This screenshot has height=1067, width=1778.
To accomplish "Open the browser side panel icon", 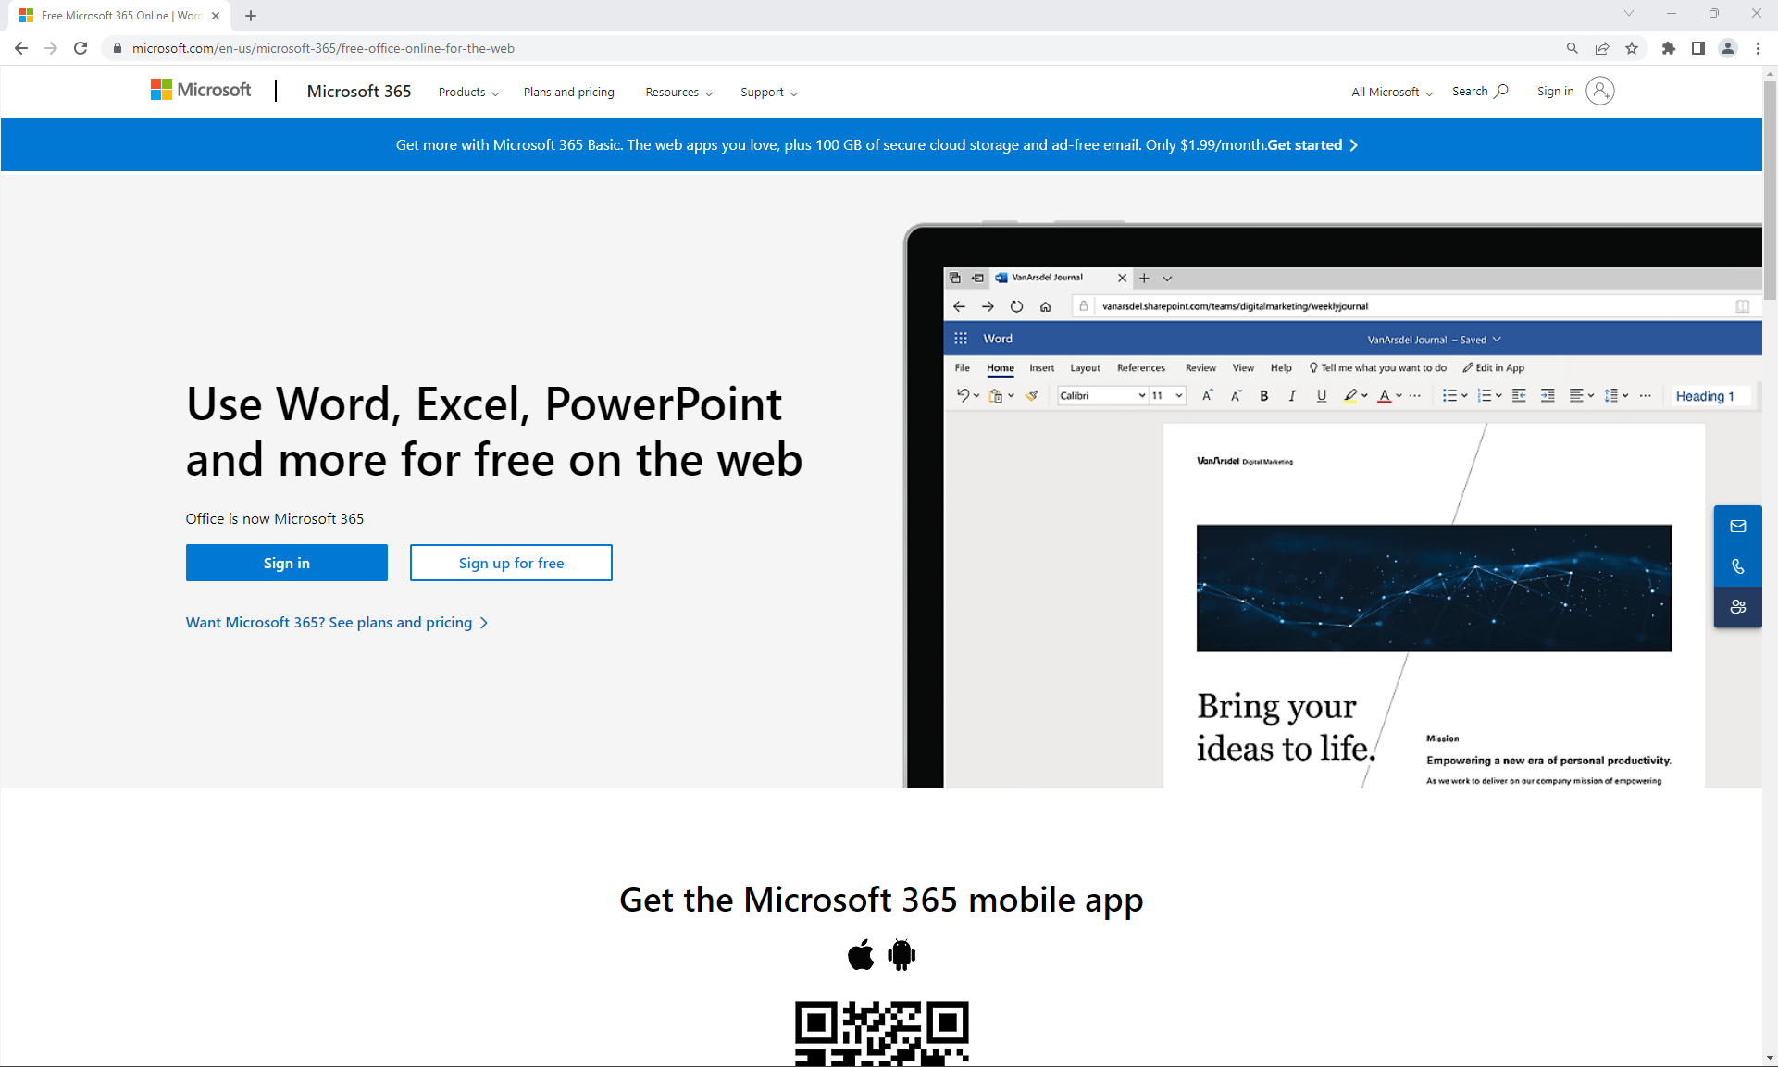I will (1697, 48).
